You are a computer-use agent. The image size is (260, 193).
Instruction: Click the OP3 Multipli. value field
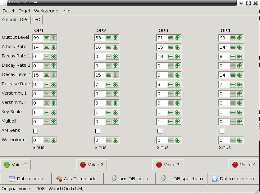pyautogui.click(x=162, y=122)
